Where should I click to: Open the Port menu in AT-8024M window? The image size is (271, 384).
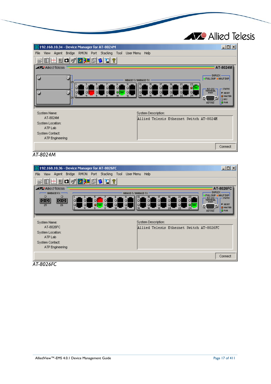point(94,53)
